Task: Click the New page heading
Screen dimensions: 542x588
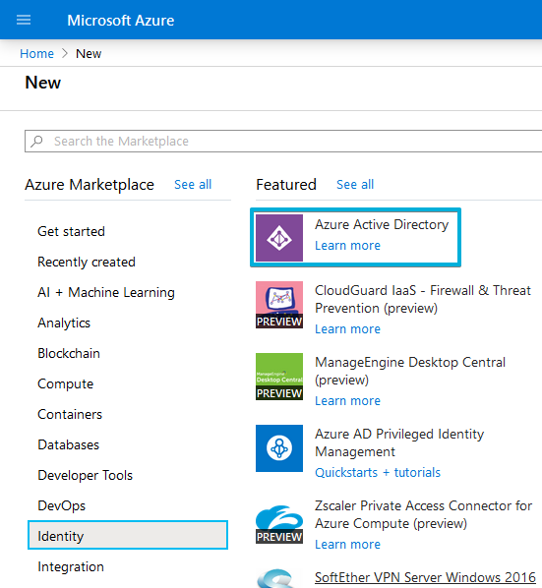Action: pyautogui.click(x=42, y=83)
